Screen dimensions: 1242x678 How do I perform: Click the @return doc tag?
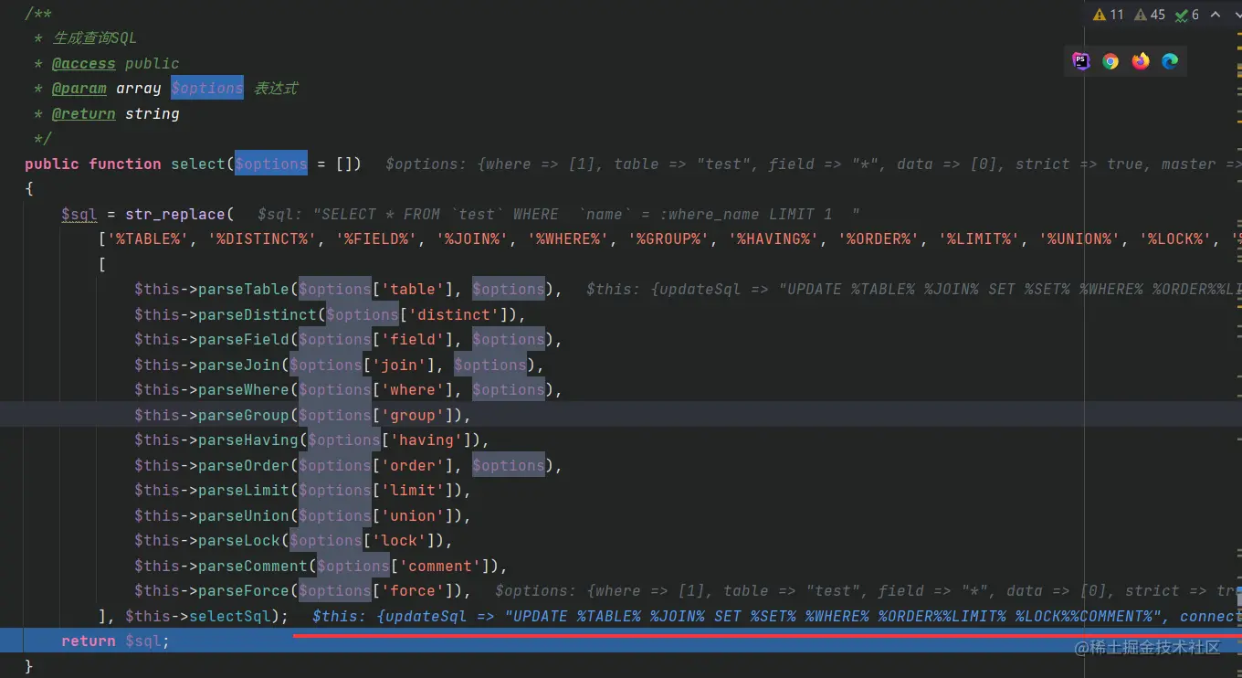[x=83, y=114]
